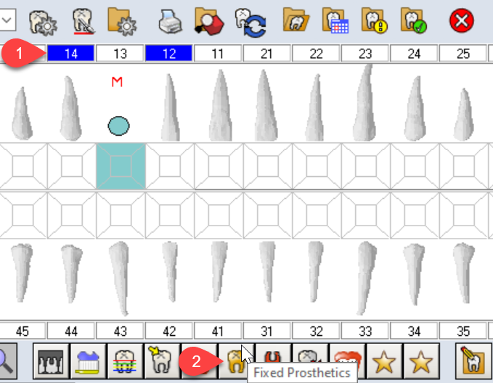Open Fixed Prosthetics gold tooth icon
Image resolution: width=493 pixels, height=383 pixels.
pos(235,361)
